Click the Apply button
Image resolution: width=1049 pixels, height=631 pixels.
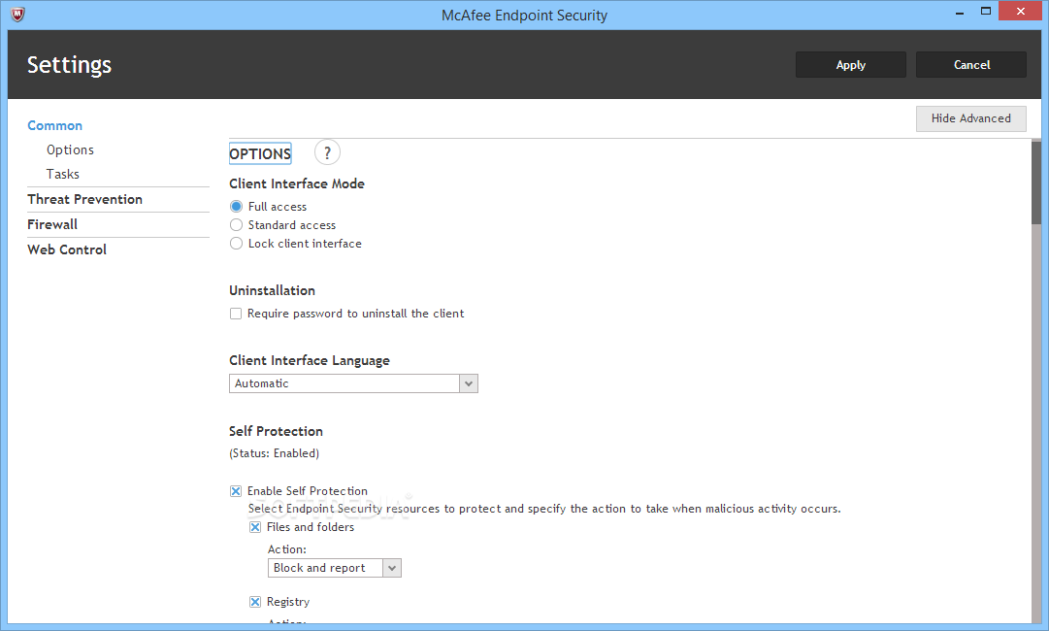pos(850,65)
